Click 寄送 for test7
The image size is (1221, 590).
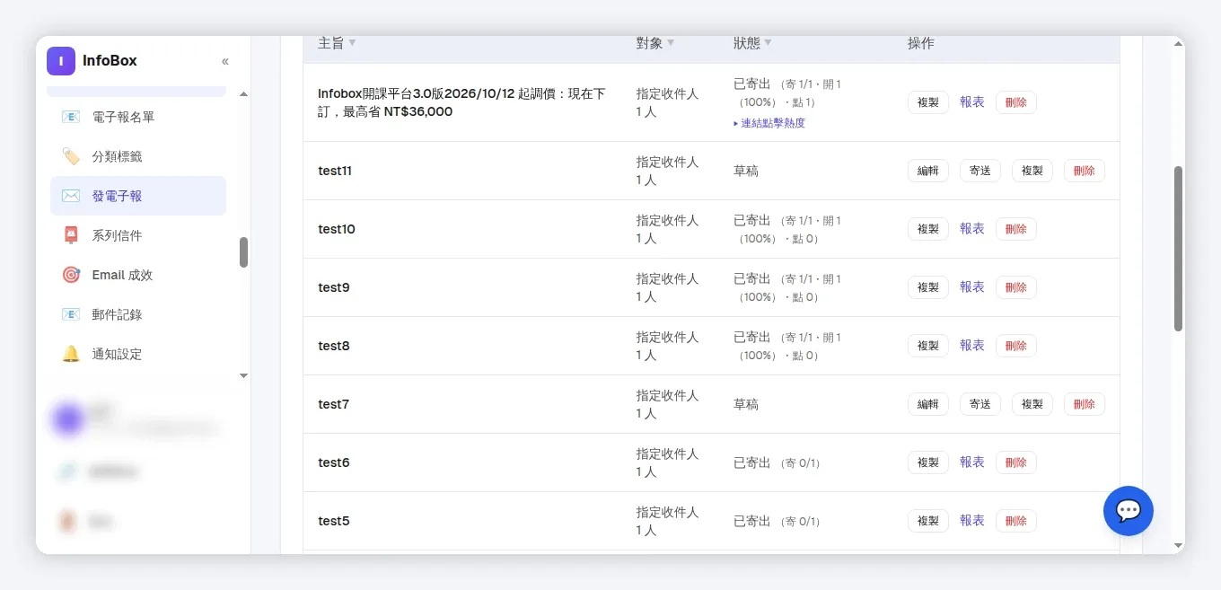(979, 404)
